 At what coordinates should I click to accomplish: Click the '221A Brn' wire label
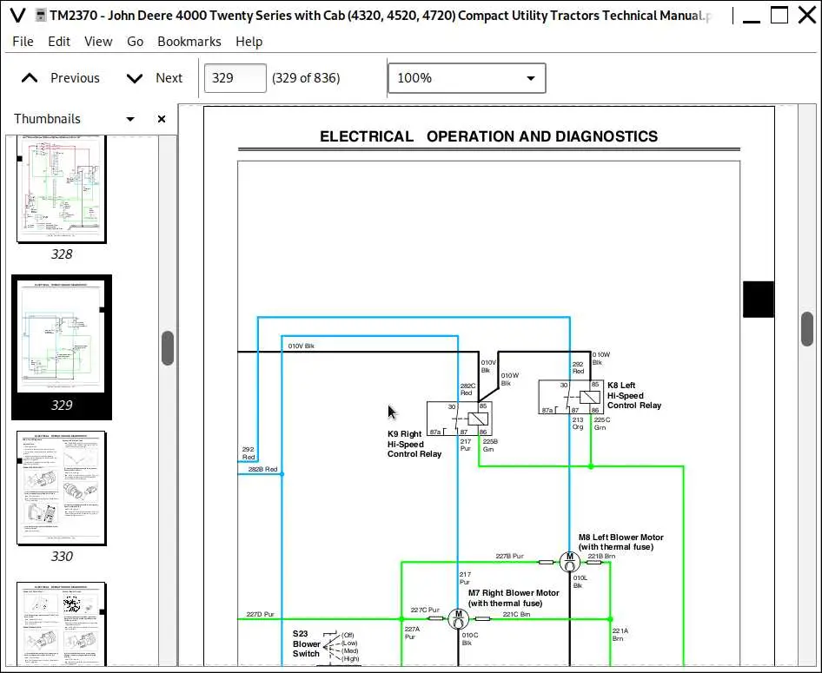tap(620, 635)
